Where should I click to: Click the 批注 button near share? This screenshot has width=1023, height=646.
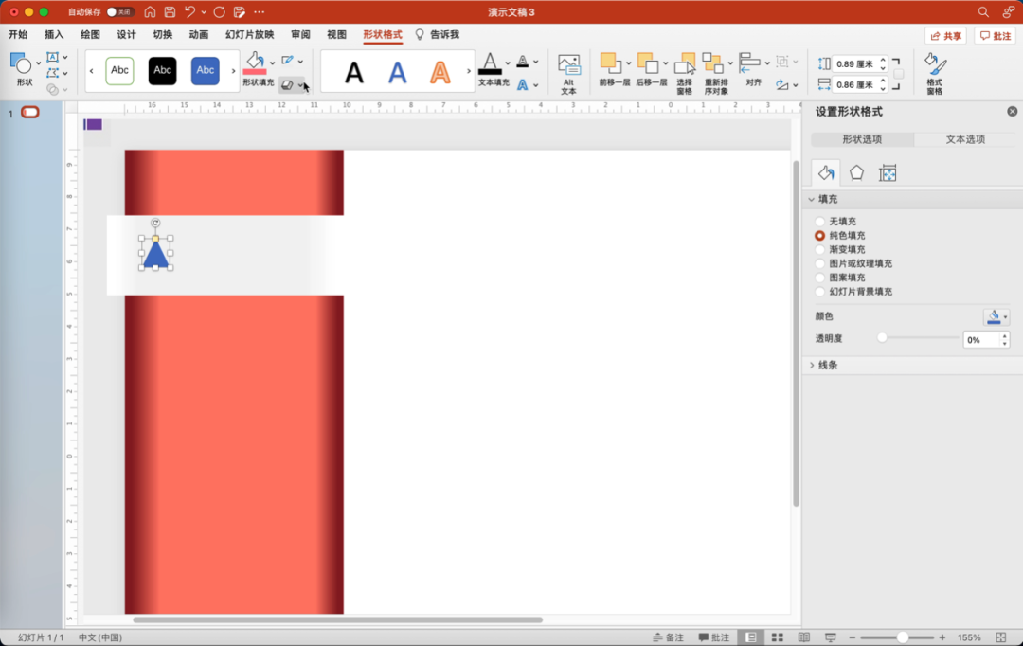(x=995, y=36)
